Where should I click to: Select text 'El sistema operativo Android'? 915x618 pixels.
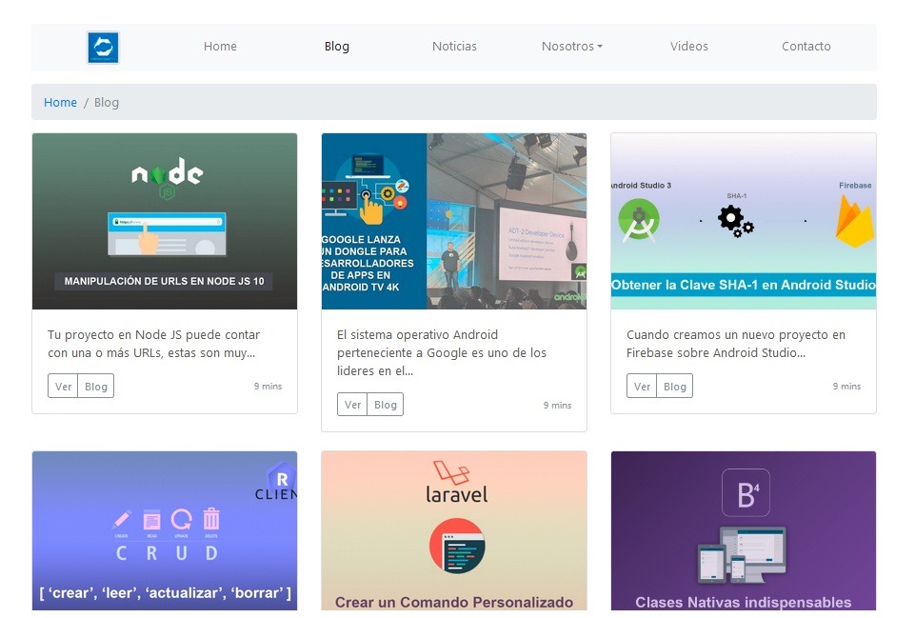[417, 335]
